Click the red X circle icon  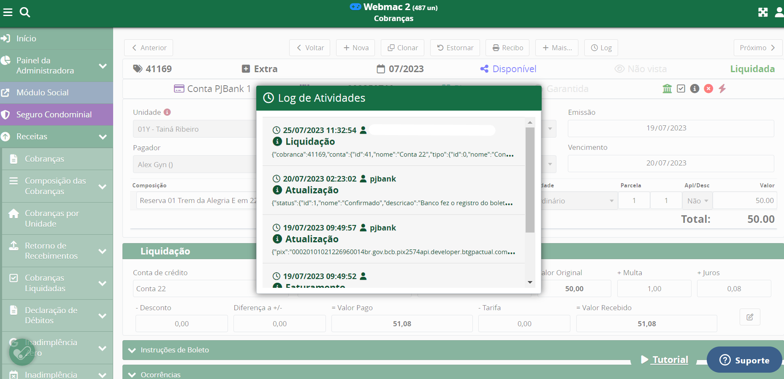[708, 89]
